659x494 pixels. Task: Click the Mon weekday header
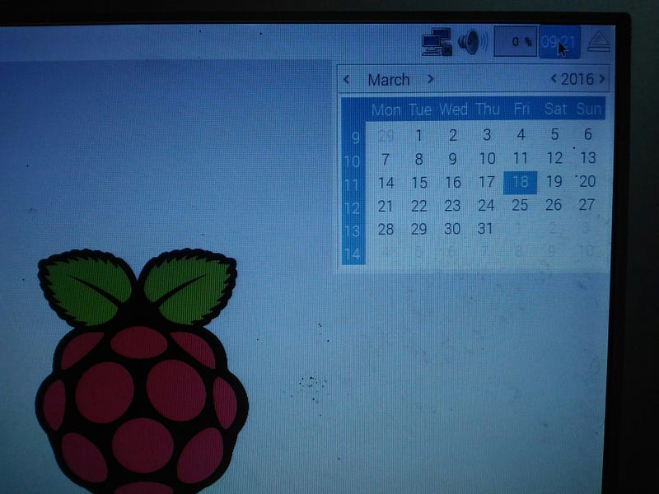(x=386, y=110)
